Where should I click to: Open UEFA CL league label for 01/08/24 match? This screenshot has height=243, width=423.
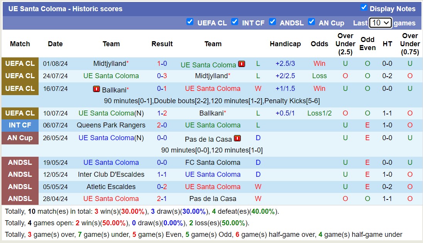click(x=20, y=64)
